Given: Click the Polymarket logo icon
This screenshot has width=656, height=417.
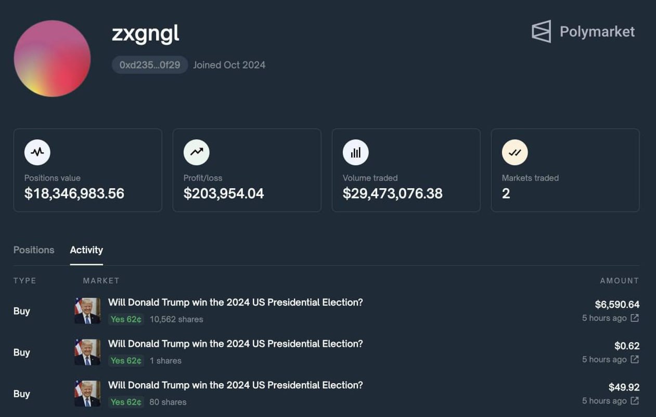Looking at the screenshot, I should pos(541,32).
